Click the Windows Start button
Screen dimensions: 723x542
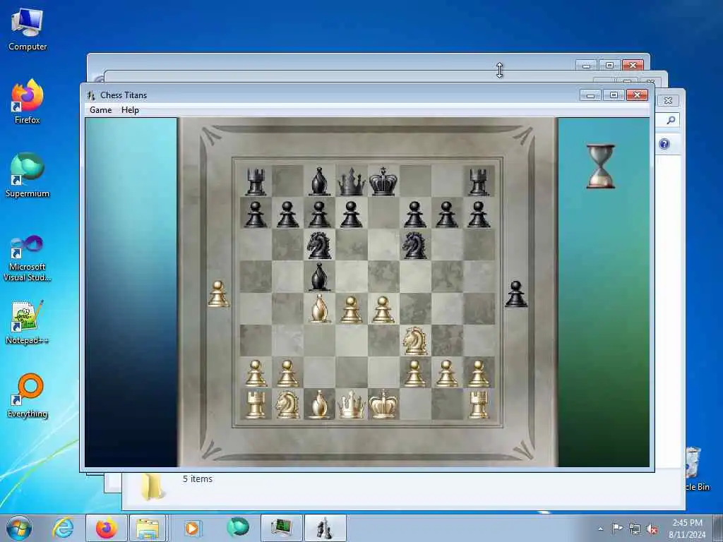pos(19,528)
